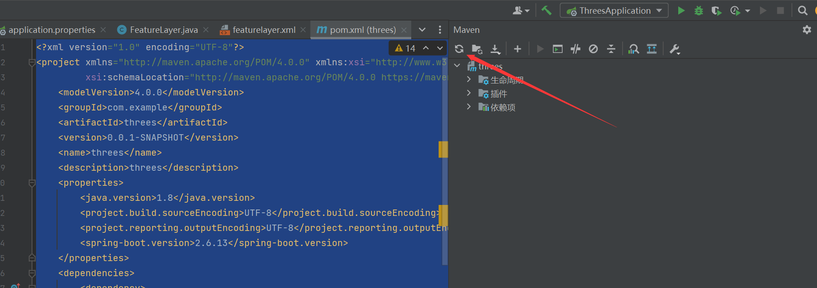Click the description threes line
Screen dimensions: 817x288
pyautogui.click(x=148, y=168)
